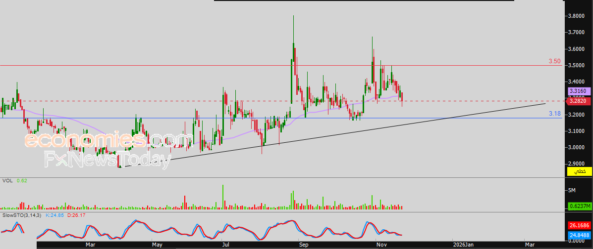Screen dimensions: 593x249
Task: Click the blue 24.8488 stochastic tag
Action: click(578, 235)
